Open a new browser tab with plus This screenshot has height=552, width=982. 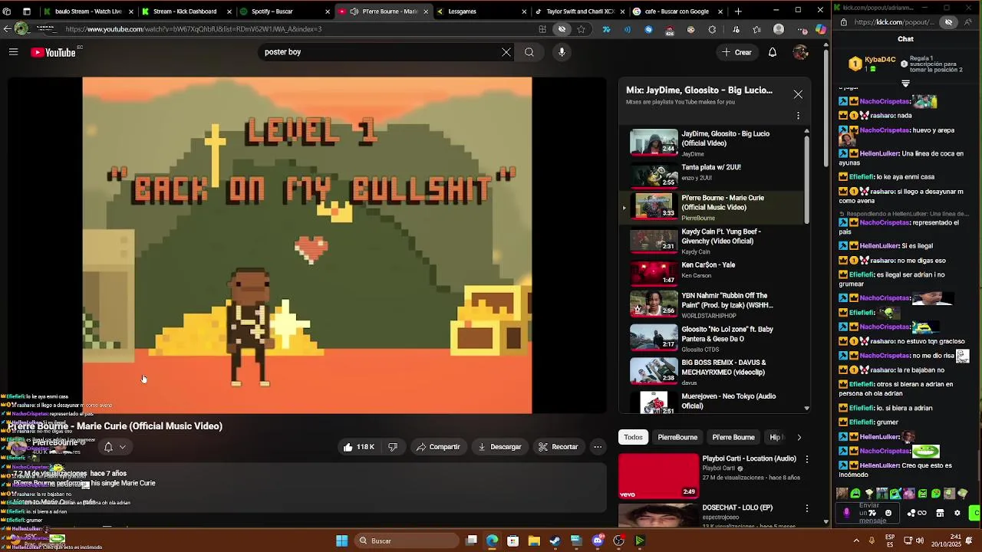[738, 11]
